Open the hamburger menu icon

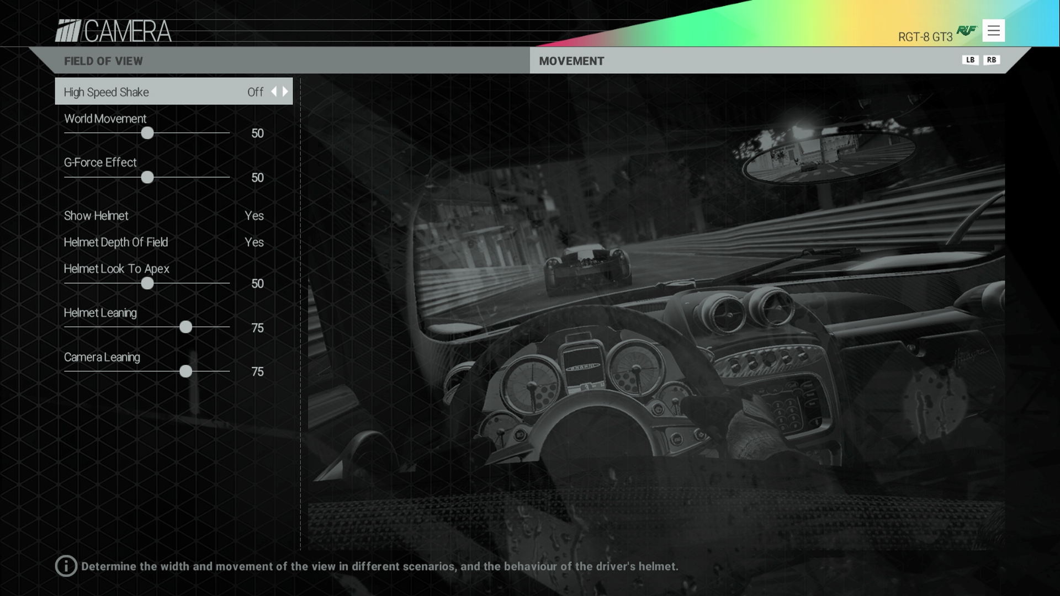[x=993, y=31]
